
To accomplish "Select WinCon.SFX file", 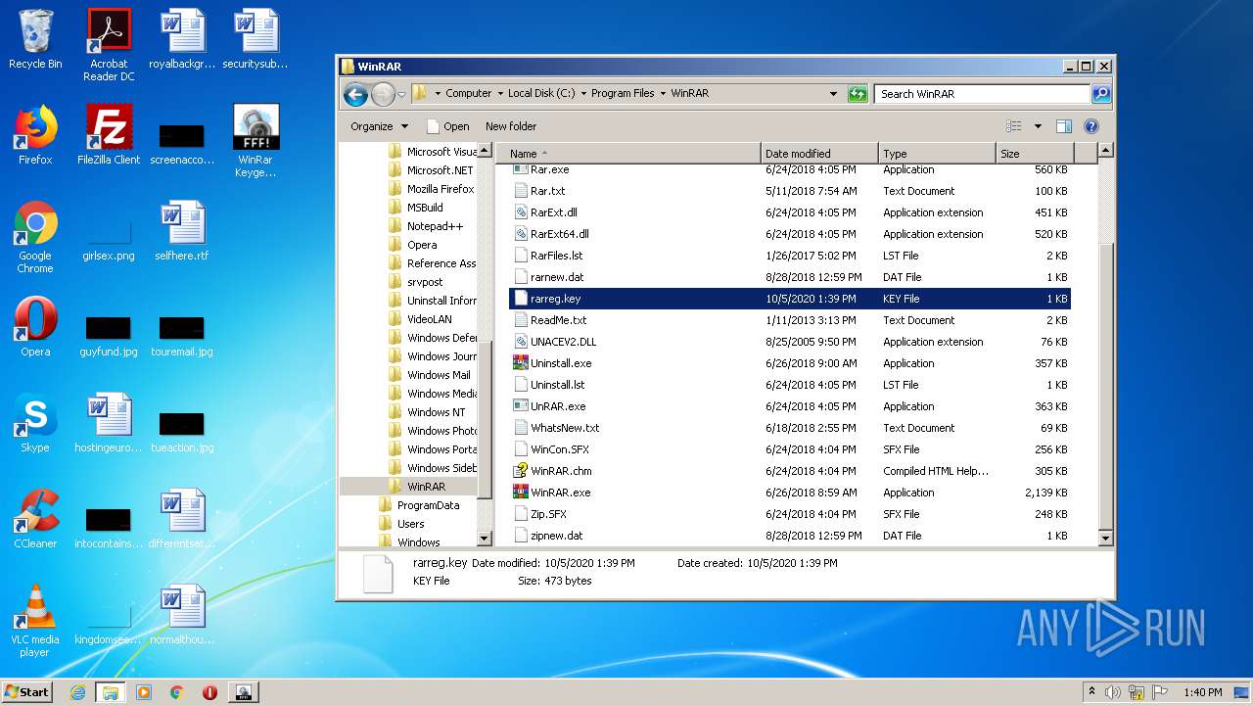I will pos(560,449).
